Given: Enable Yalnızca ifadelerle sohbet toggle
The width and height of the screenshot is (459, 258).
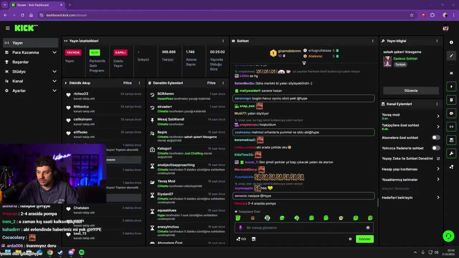Looking at the screenshot, I should coord(436,148).
